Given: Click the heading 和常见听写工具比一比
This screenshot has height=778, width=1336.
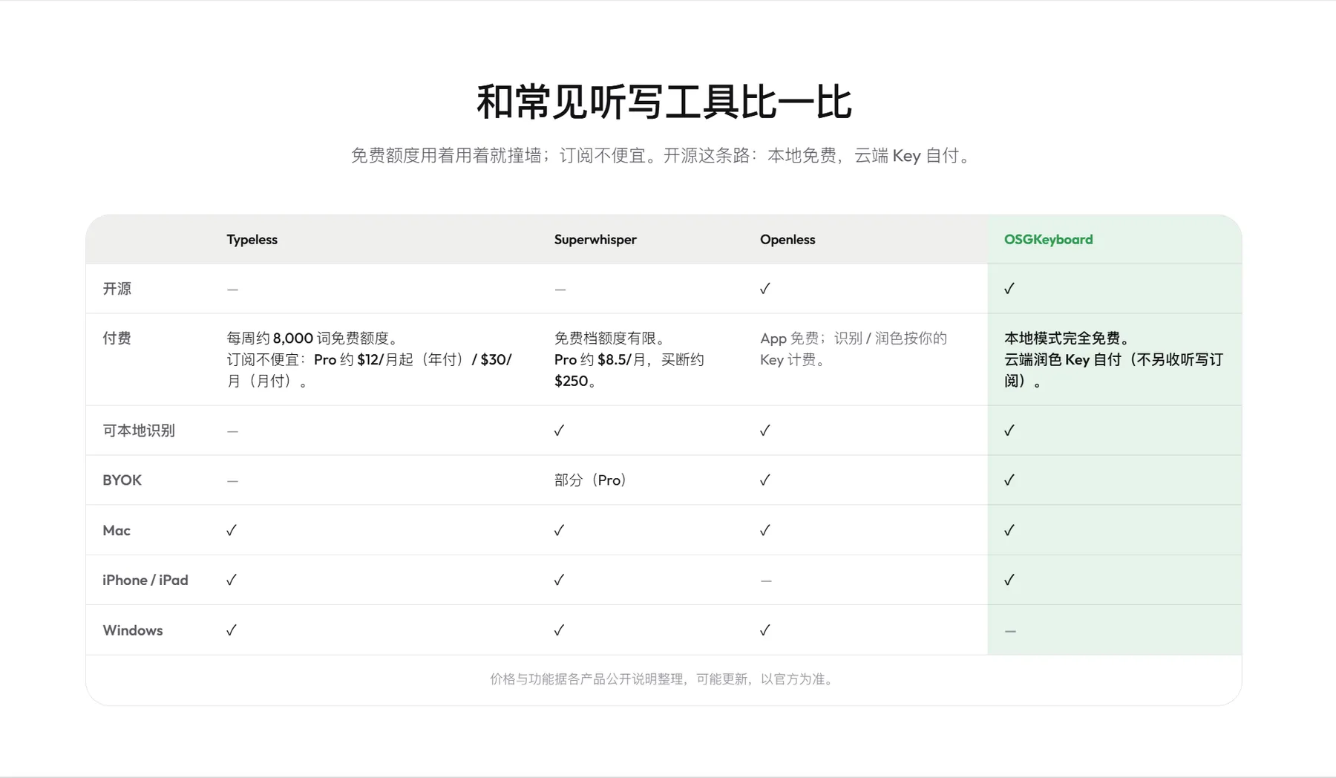Looking at the screenshot, I should pos(664,102).
